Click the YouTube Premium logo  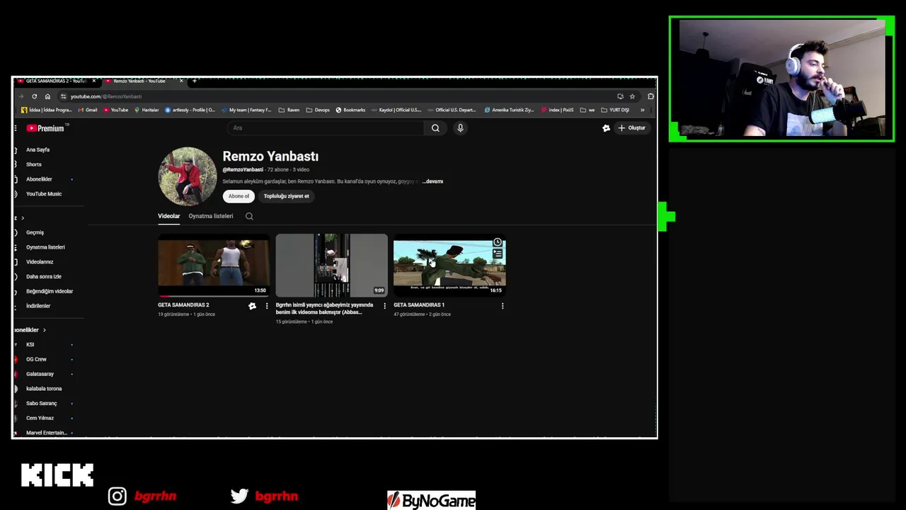[47, 128]
